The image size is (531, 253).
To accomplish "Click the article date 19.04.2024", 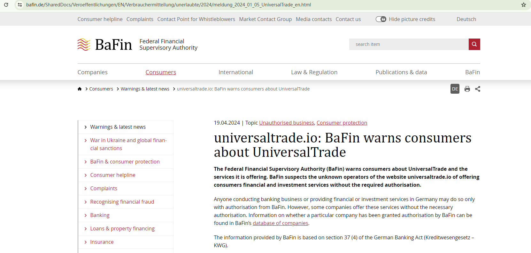I will [x=227, y=123].
